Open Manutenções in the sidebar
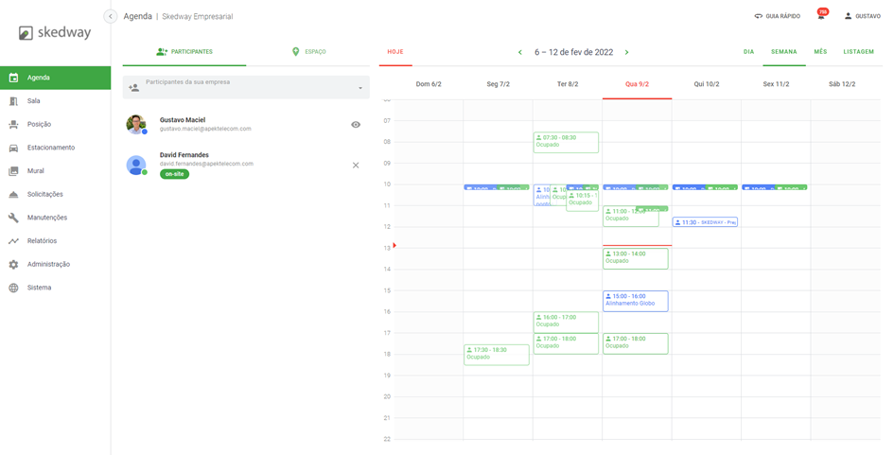This screenshot has height=455, width=894. 46,218
